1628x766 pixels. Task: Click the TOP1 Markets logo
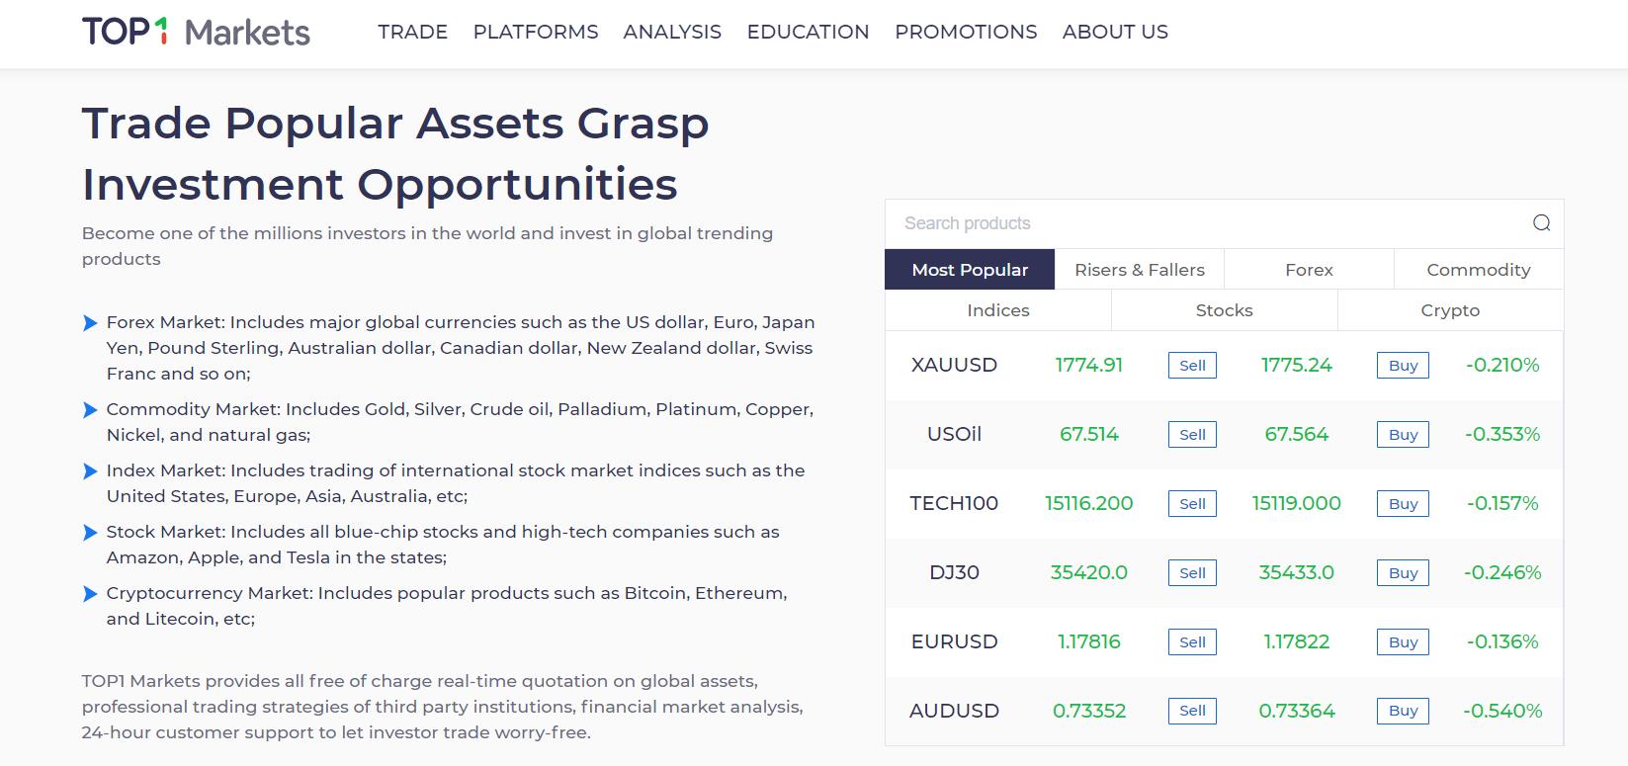196,32
